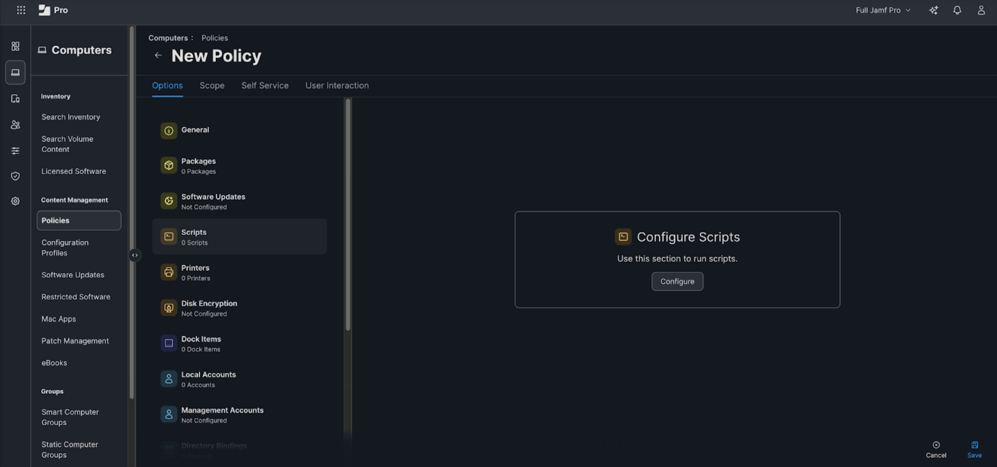Click the Policies breadcrumb link
The image size is (997, 467).
point(214,38)
